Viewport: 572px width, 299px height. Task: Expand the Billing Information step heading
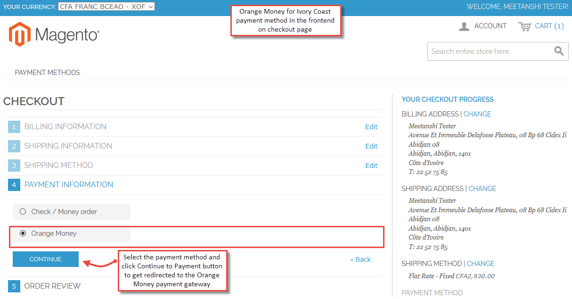click(x=65, y=127)
